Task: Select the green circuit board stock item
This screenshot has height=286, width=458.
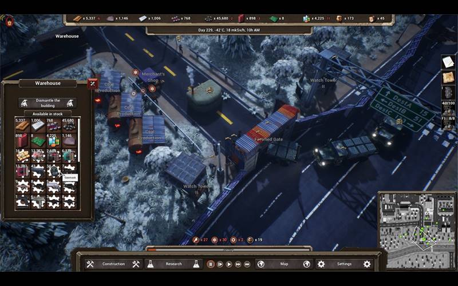Action: click(x=38, y=140)
